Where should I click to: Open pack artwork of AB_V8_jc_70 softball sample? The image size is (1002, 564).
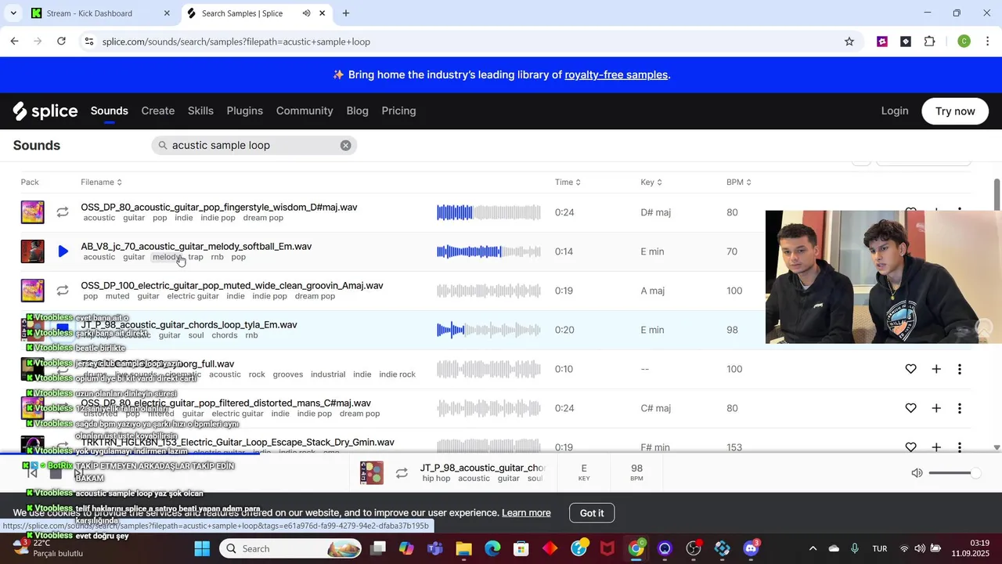(x=33, y=251)
